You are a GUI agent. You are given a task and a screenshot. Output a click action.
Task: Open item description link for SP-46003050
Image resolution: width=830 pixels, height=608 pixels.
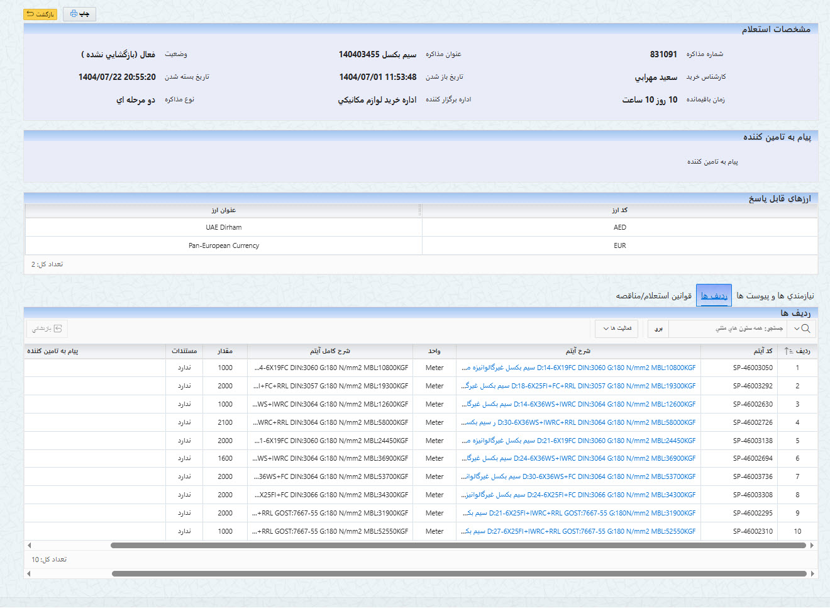click(578, 368)
